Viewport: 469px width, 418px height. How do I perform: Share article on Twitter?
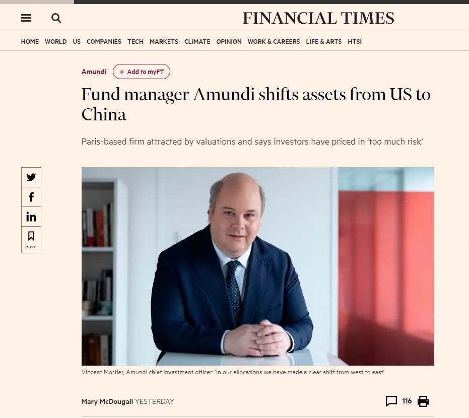(x=31, y=177)
